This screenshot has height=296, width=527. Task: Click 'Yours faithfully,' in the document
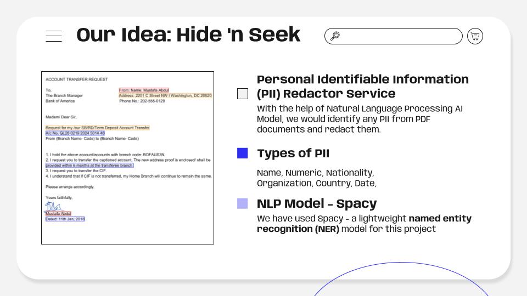(59, 198)
